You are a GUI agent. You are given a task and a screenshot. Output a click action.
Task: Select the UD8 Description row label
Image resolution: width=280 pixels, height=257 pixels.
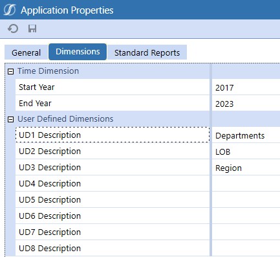coord(113,249)
